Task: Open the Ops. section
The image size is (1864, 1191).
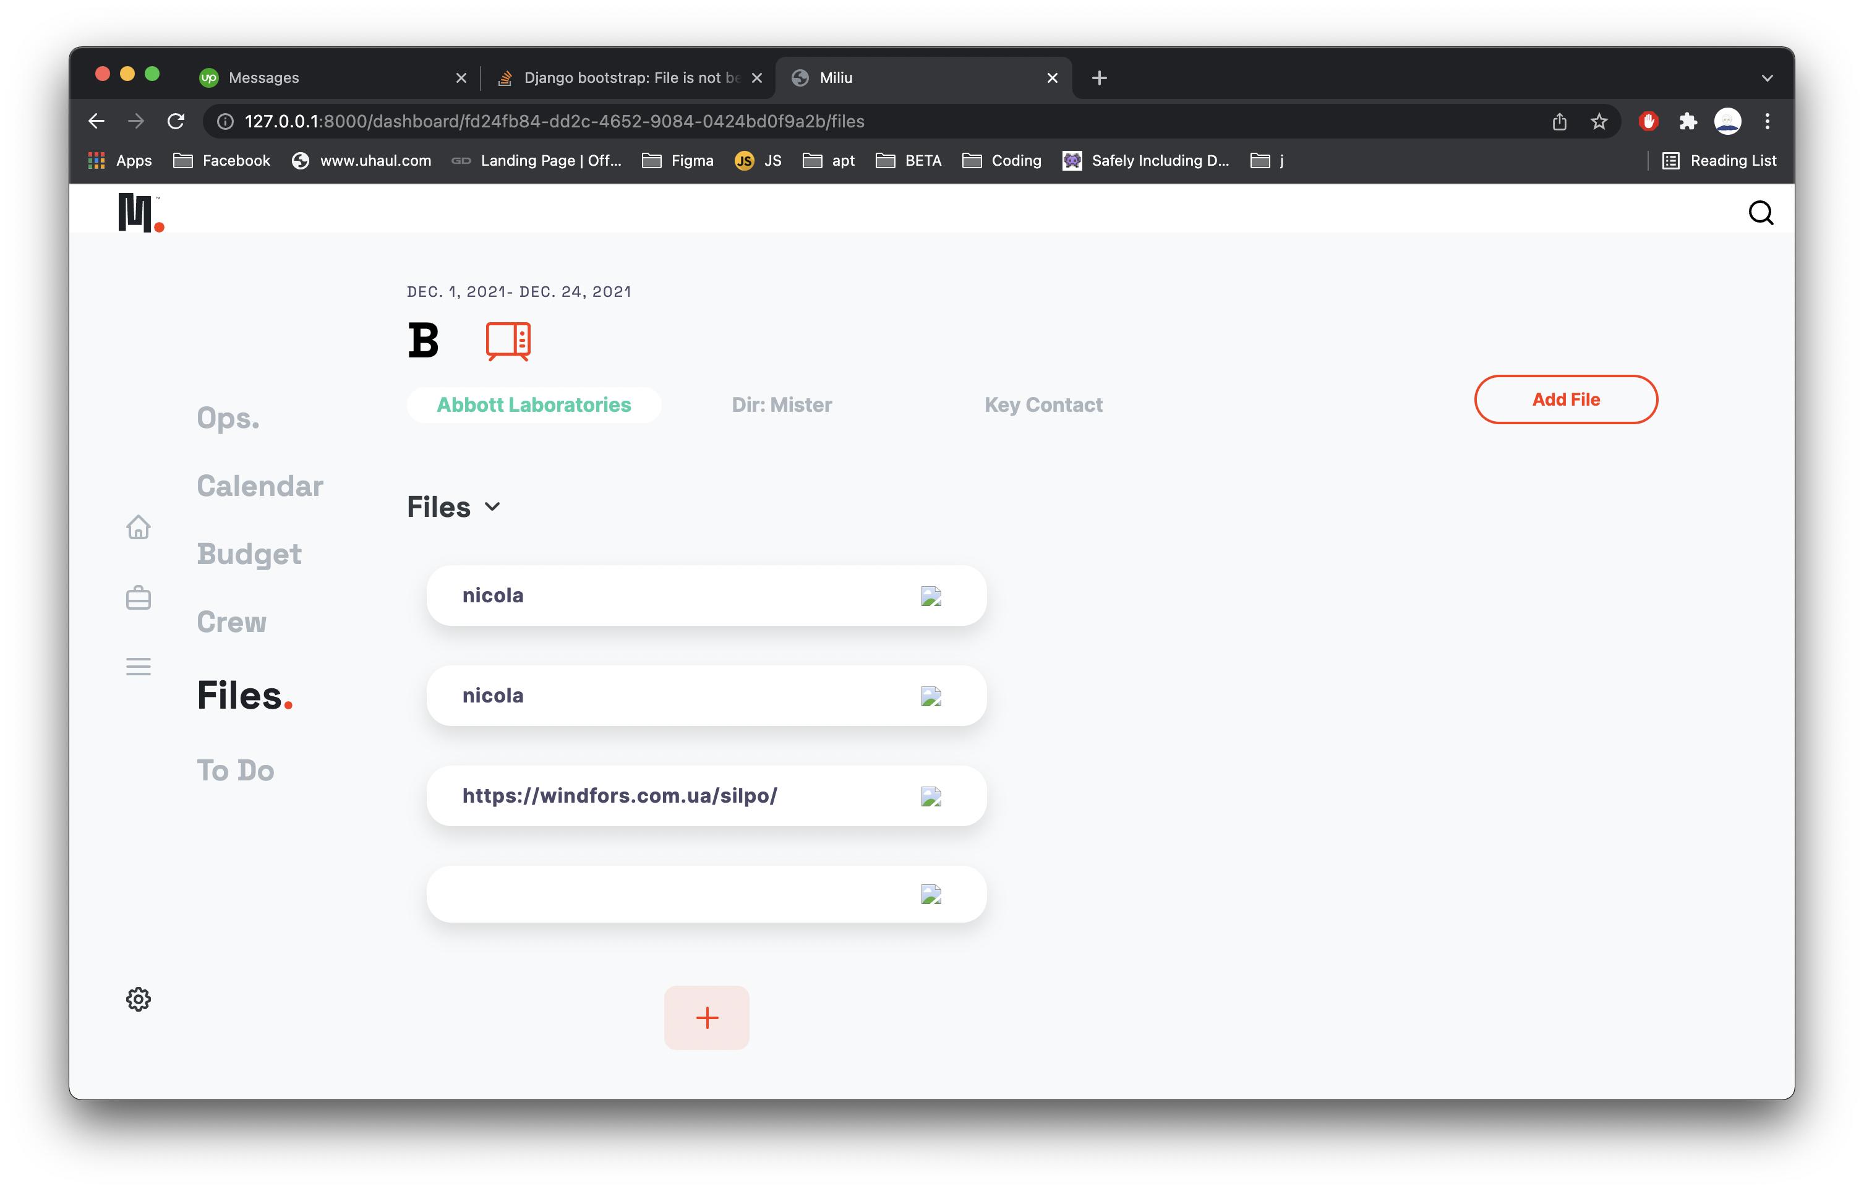Action: [x=228, y=418]
